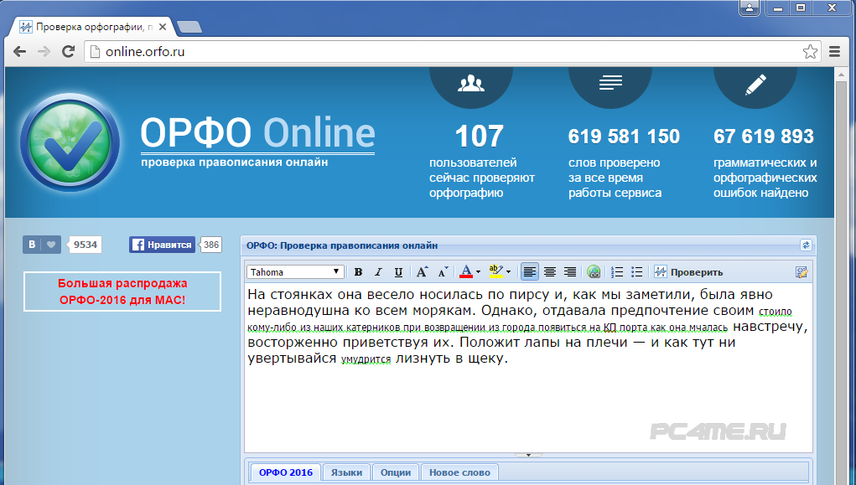
Task: Open the Tahoma font dropdown
Action: click(295, 271)
